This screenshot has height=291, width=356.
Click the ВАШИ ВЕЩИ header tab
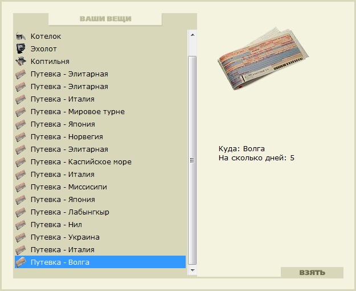(105, 19)
